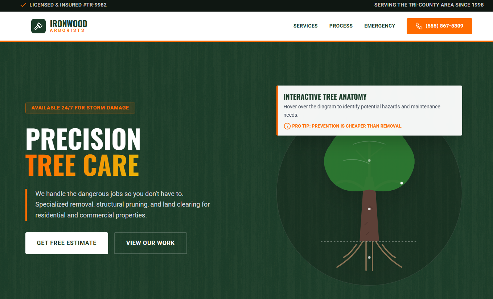The width and height of the screenshot is (493, 299).
Task: Click the View Our Work button
Action: point(150,243)
